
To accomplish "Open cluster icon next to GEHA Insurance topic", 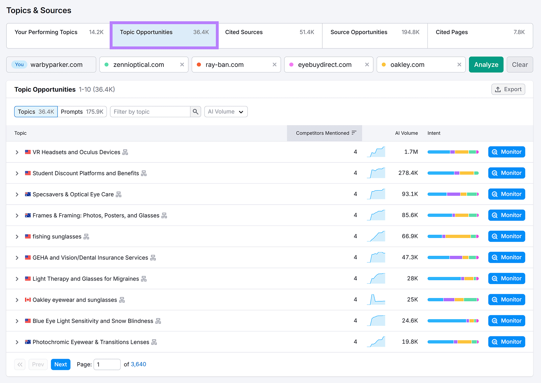I will 153,258.
